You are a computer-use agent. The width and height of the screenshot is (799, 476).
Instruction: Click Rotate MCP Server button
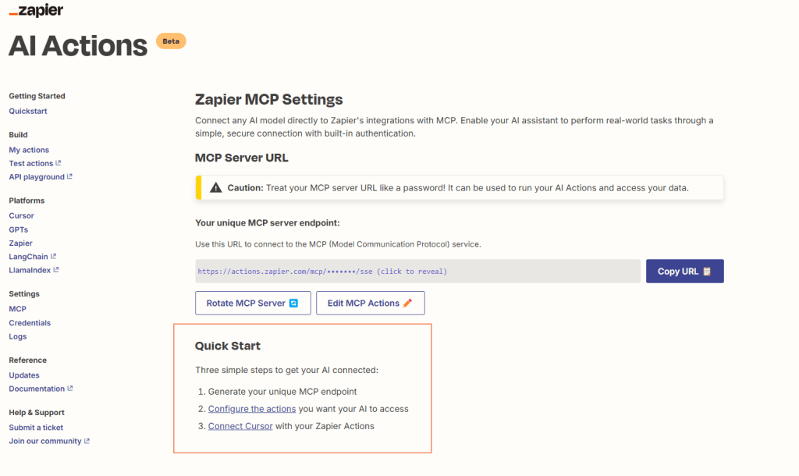tap(253, 303)
